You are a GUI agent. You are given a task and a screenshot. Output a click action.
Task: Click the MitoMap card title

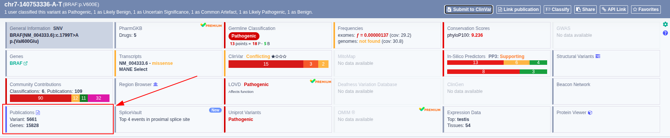pos(346,56)
